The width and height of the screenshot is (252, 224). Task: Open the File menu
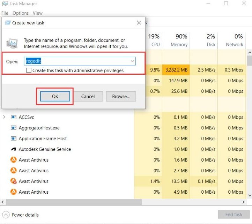5,13
